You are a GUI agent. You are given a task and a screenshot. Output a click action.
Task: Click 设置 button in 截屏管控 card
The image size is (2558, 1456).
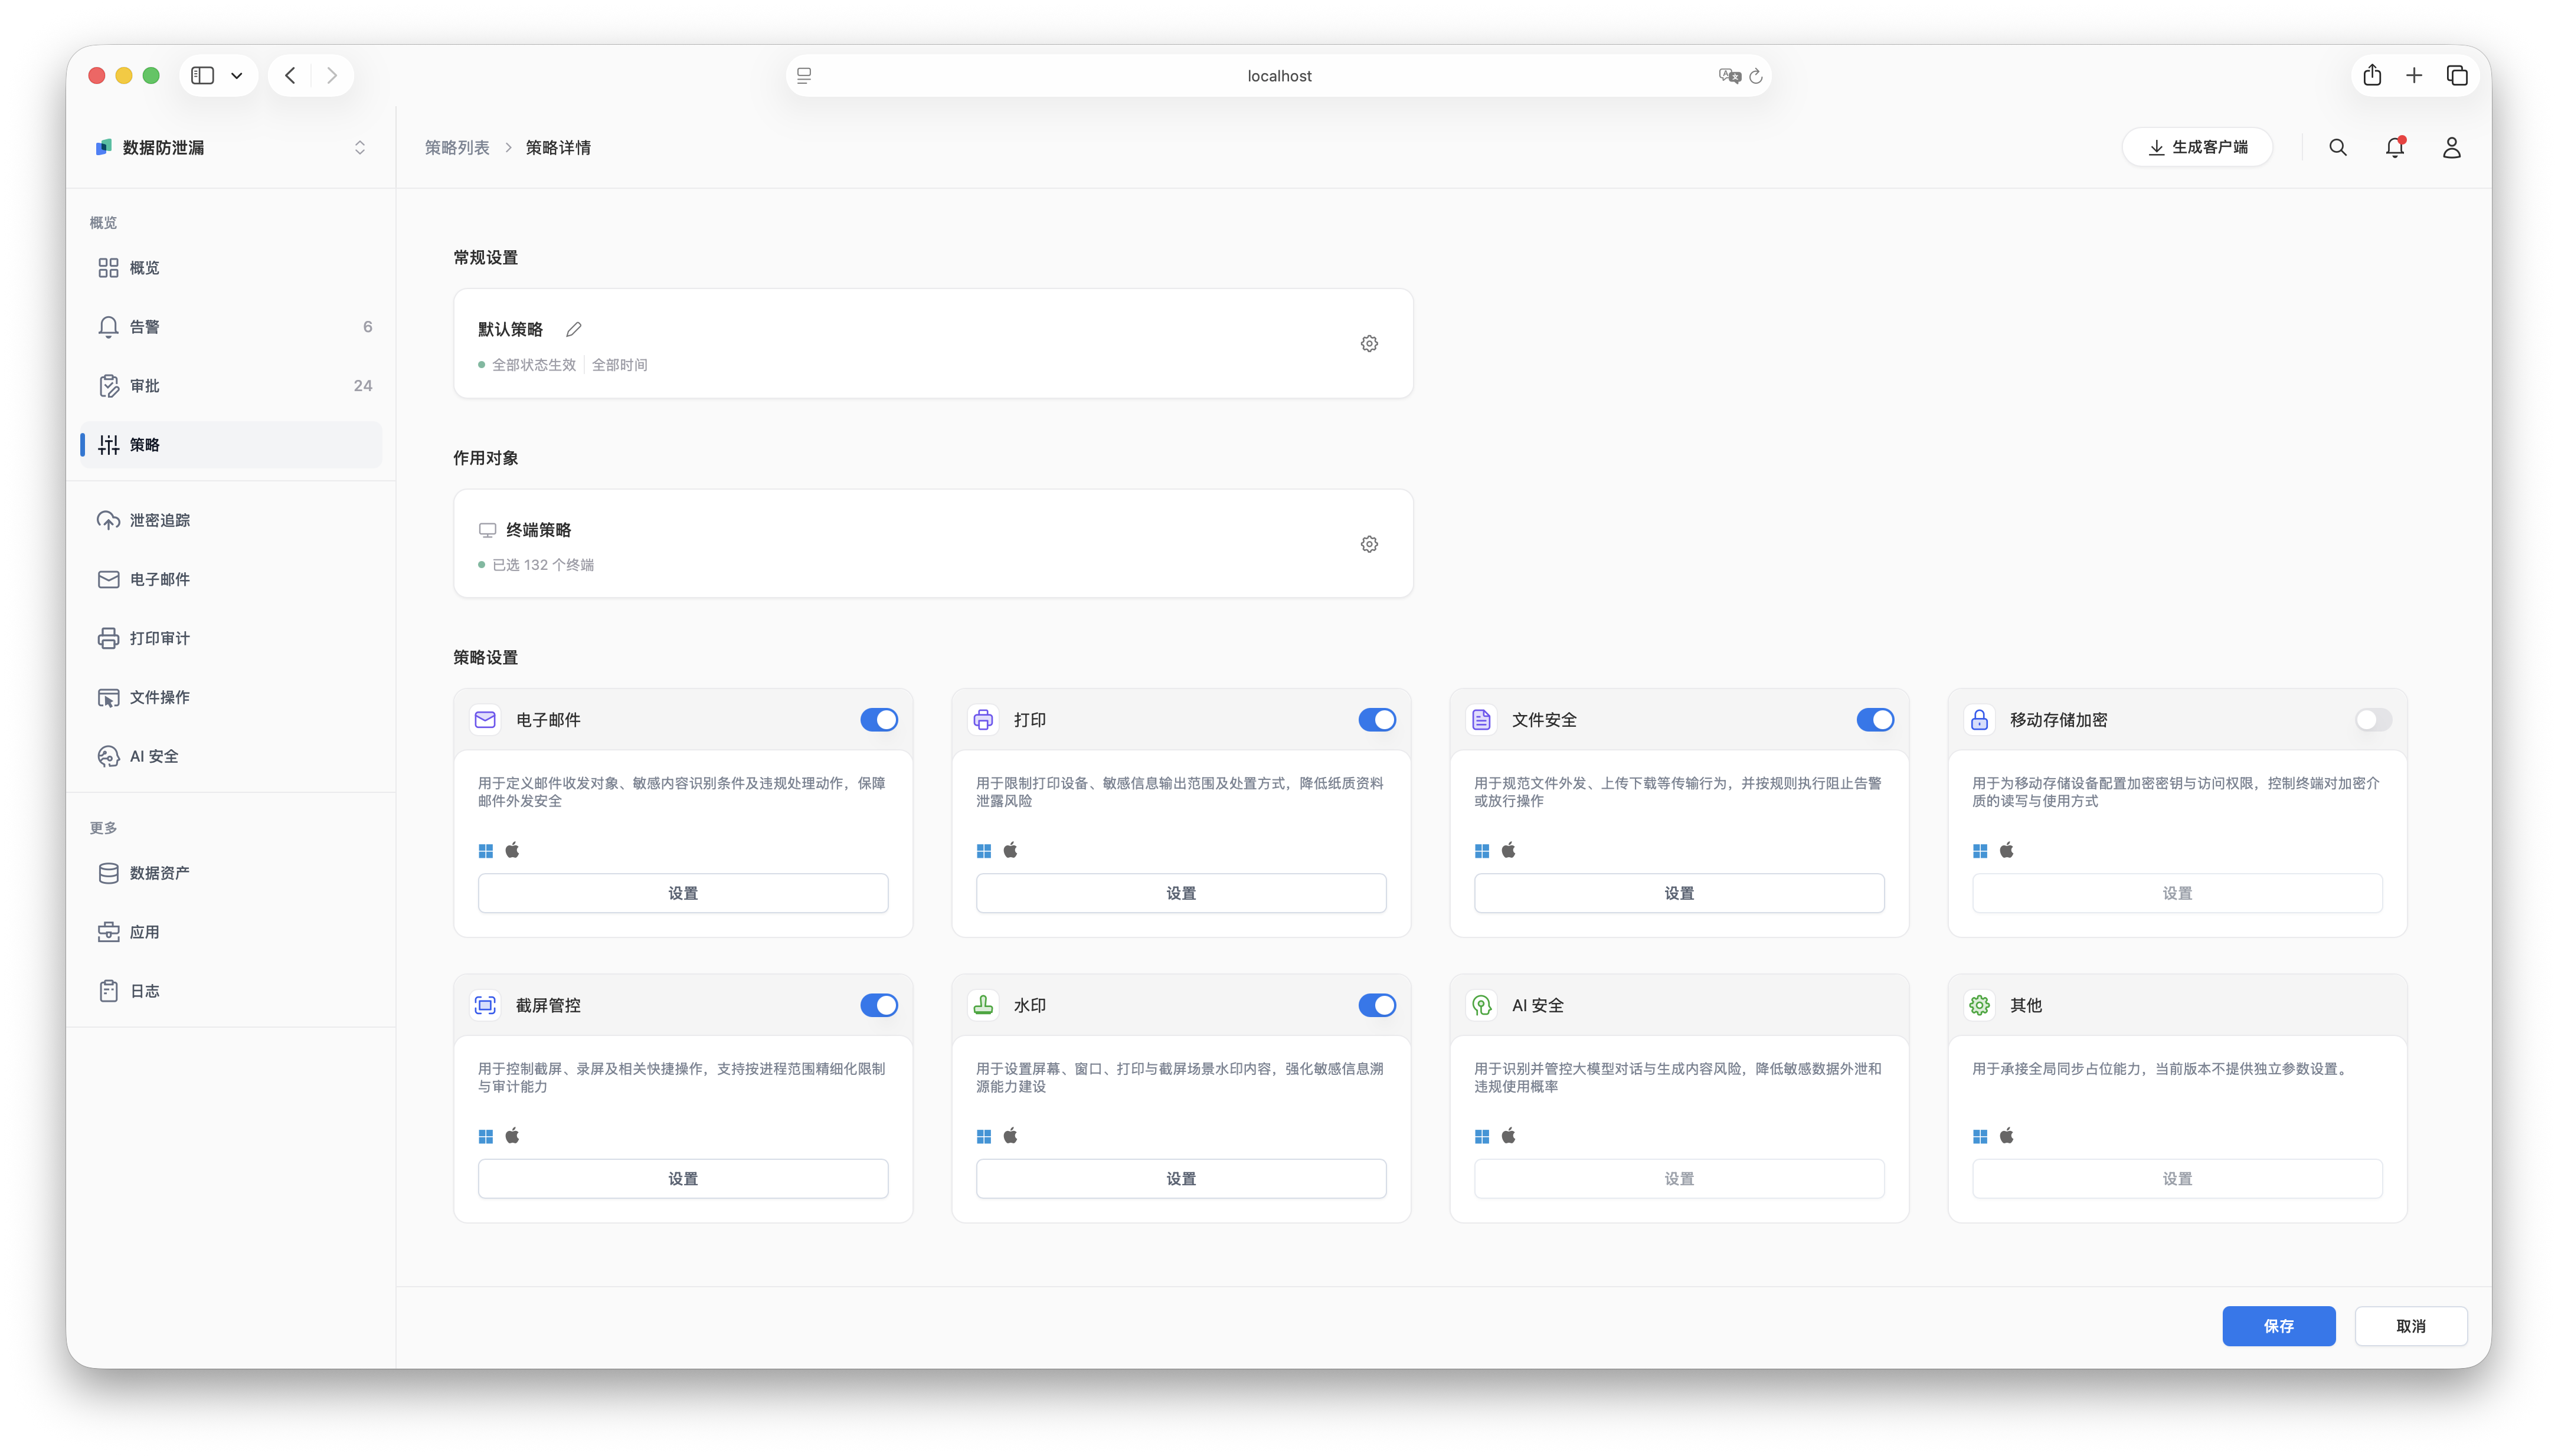coord(682,1178)
